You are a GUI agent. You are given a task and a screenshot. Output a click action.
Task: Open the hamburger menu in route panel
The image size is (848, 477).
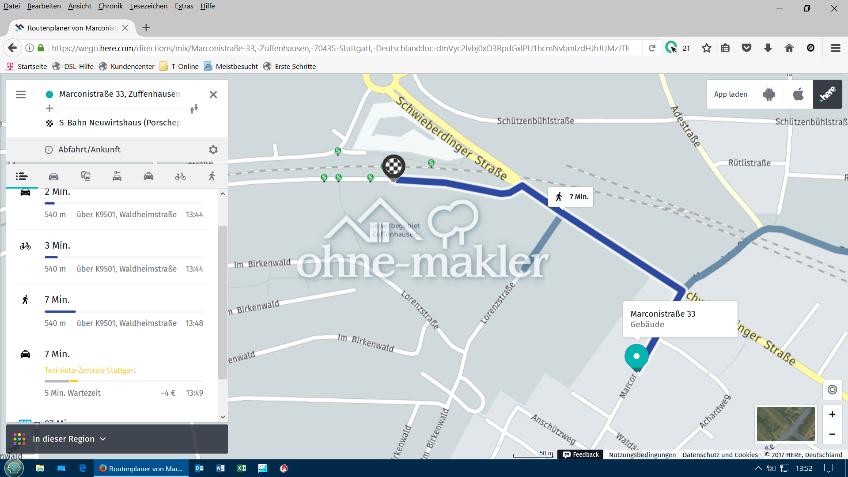click(21, 95)
